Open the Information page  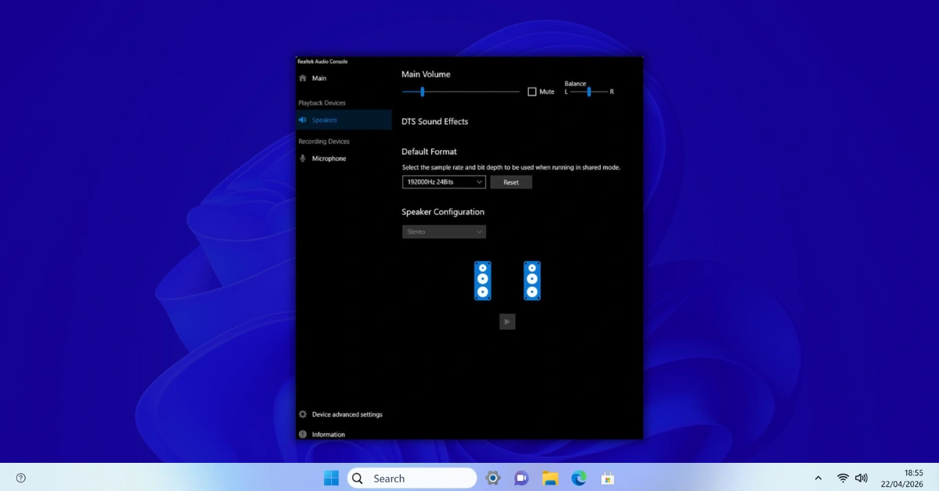[x=328, y=433]
